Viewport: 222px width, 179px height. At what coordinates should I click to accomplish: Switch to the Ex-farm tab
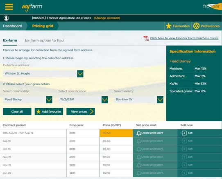(x=10, y=41)
